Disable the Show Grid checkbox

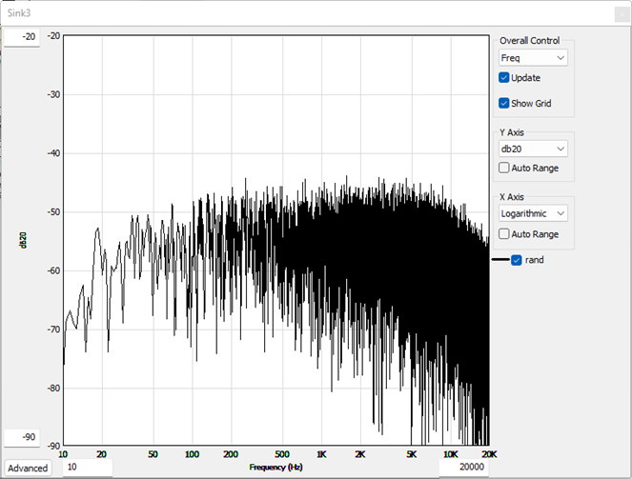[504, 103]
